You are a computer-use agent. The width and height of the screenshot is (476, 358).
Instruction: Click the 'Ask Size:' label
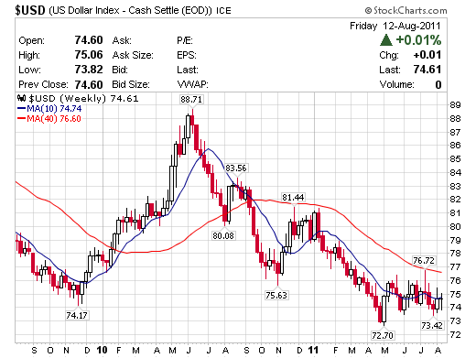[x=133, y=55]
